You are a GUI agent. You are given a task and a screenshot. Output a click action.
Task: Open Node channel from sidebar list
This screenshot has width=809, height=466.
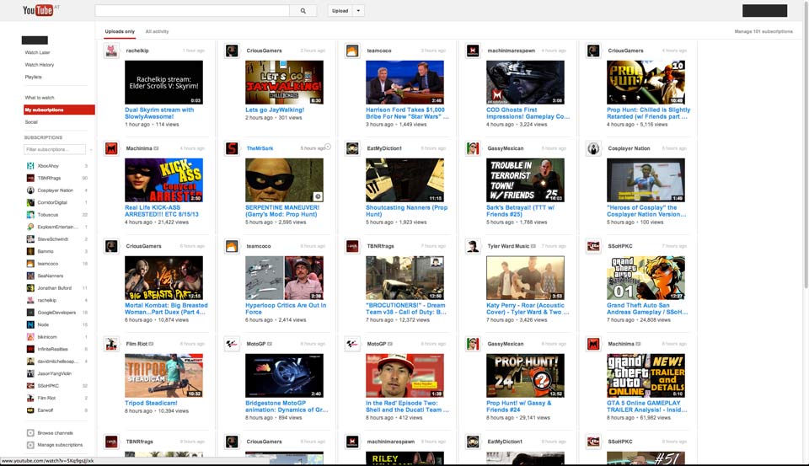tap(43, 324)
